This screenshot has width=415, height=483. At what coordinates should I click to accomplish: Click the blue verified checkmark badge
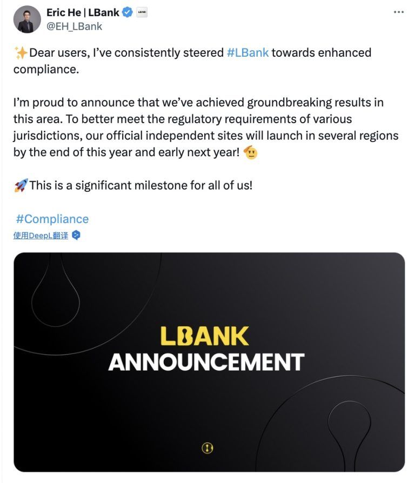tap(128, 12)
